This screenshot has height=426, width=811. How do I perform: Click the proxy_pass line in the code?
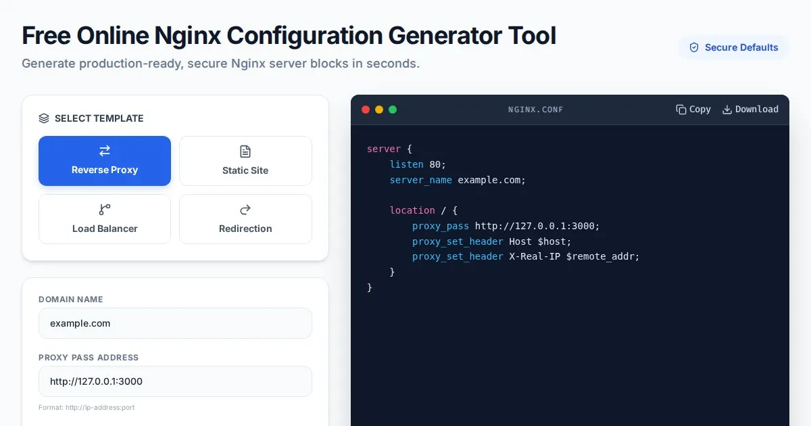coord(506,226)
